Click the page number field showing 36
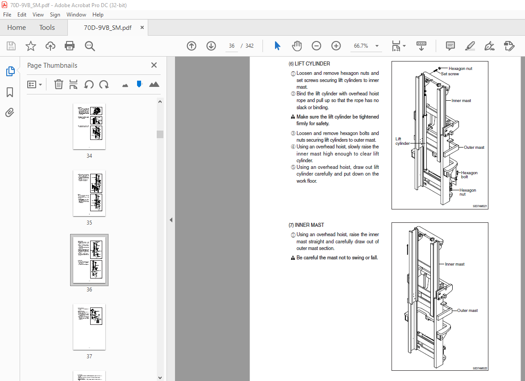Screen dimensions: 525x381 point(232,46)
